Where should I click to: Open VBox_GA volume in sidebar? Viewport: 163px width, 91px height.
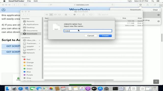coord(32,40)
